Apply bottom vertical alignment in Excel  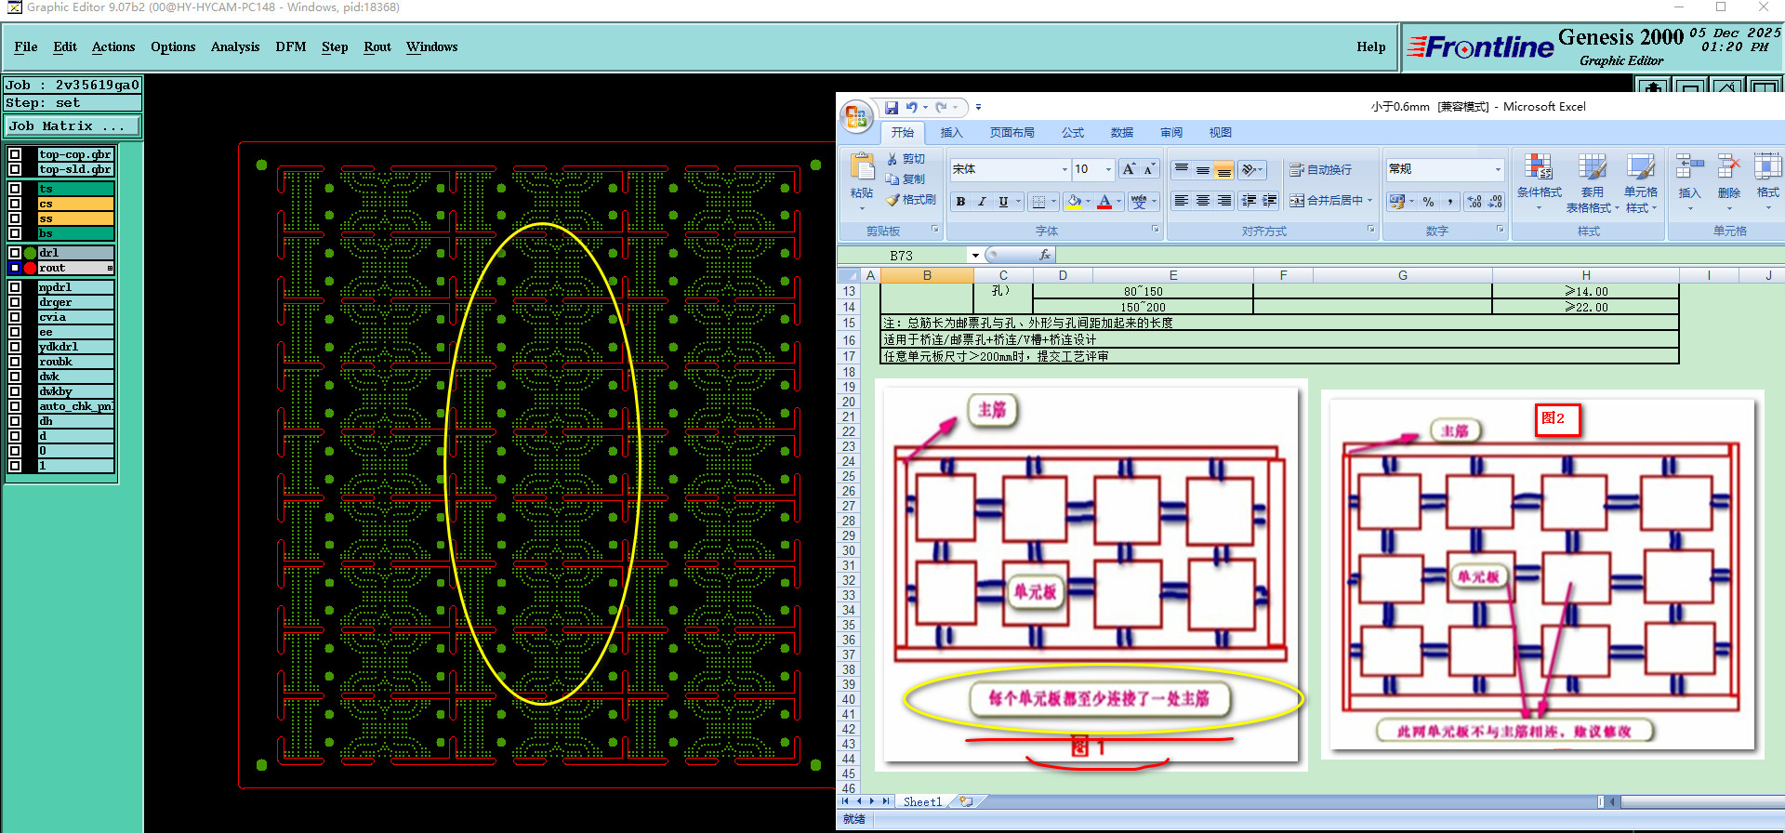click(x=1224, y=169)
